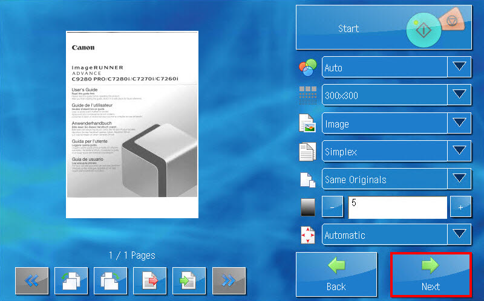Increase density with the plus button
This screenshot has width=484, height=301.
pos(460,207)
